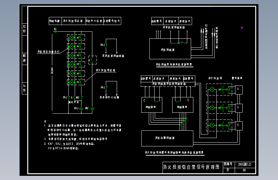Select page number 68 in title block
278x180 pixels.
click(245, 170)
